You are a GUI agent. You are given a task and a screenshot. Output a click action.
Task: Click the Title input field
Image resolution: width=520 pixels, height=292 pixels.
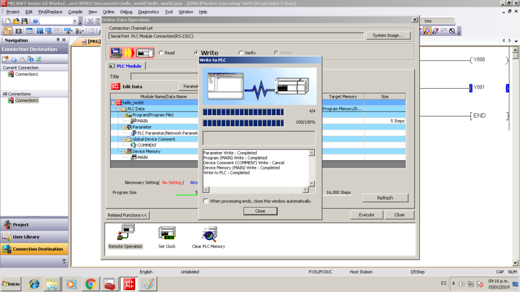coord(165,77)
